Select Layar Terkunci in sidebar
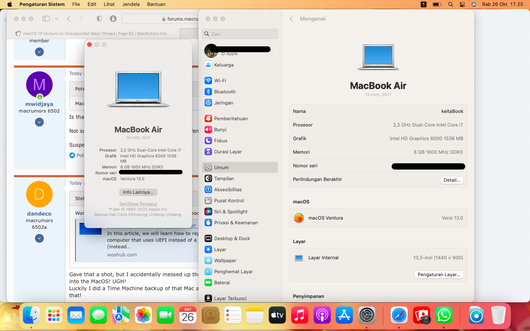Image resolution: width=530 pixels, height=331 pixels. [x=240, y=298]
